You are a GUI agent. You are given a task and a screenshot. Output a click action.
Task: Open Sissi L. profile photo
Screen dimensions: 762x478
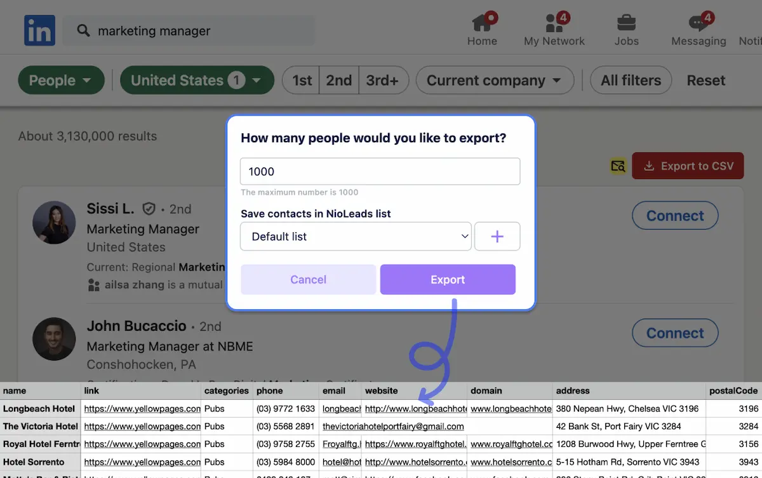[54, 223]
